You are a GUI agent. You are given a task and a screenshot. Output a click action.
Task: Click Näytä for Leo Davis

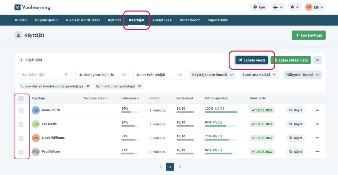[296, 124]
